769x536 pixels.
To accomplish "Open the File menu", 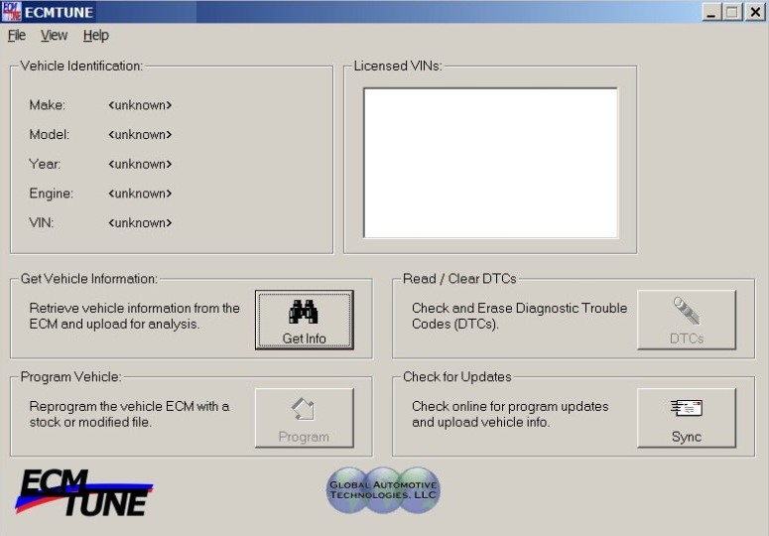I will [17, 36].
